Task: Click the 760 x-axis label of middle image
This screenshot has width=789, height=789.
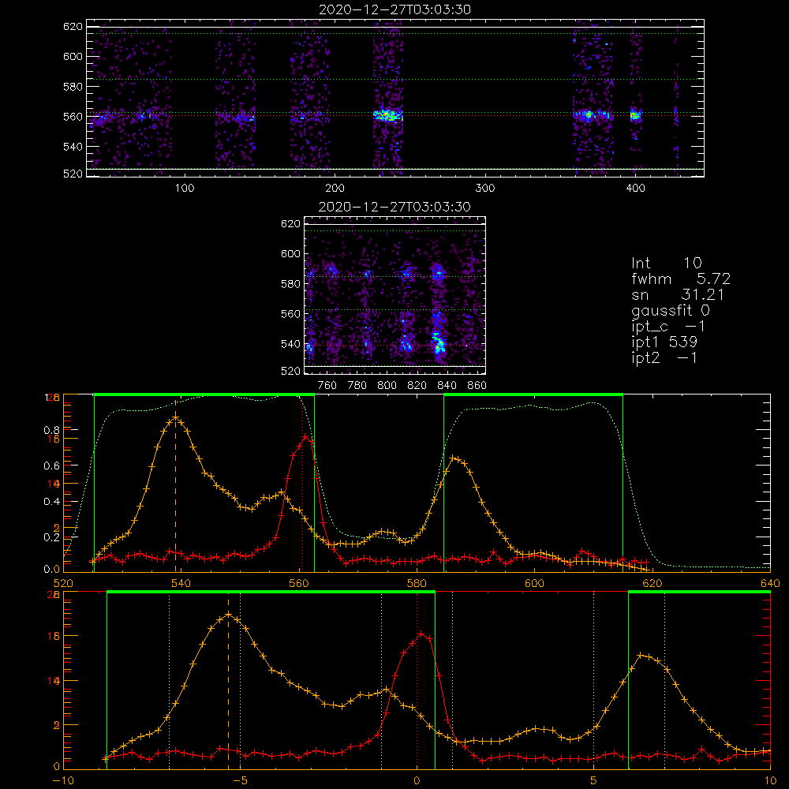Action: [x=327, y=386]
